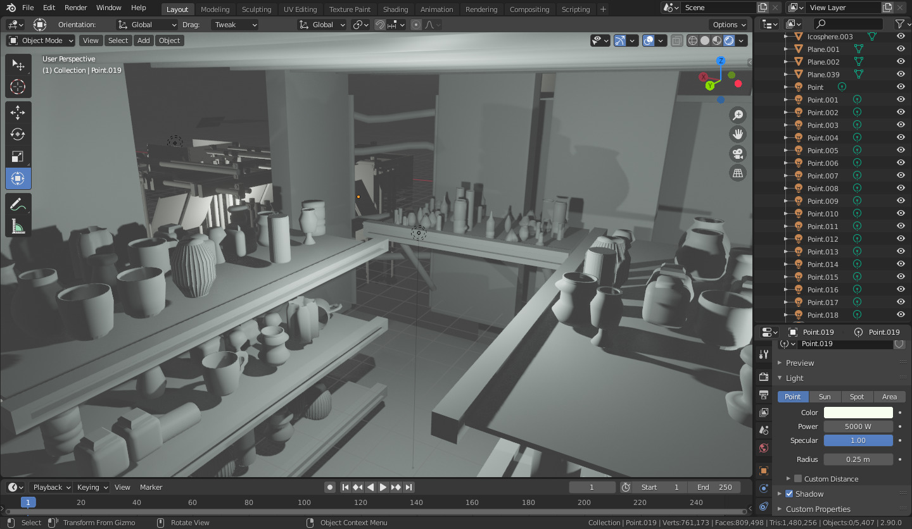Switch to wireframe viewport shading

[x=693, y=40]
